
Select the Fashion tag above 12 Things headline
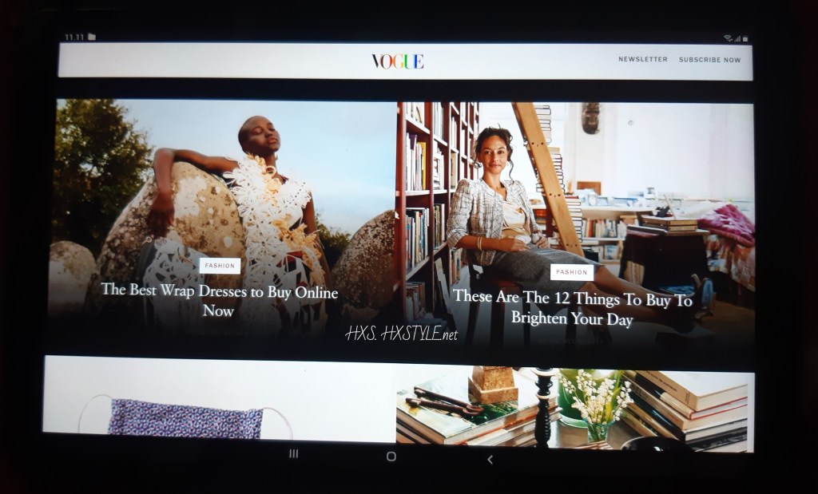(572, 272)
